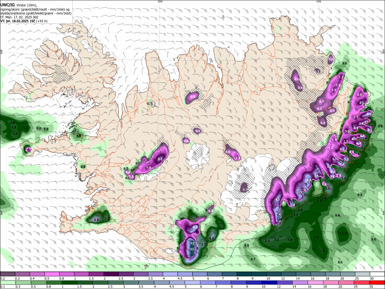This screenshot has width=385, height=289.
Task: Click the 4.2 precipitation value on the map
Action: click(x=211, y=238)
